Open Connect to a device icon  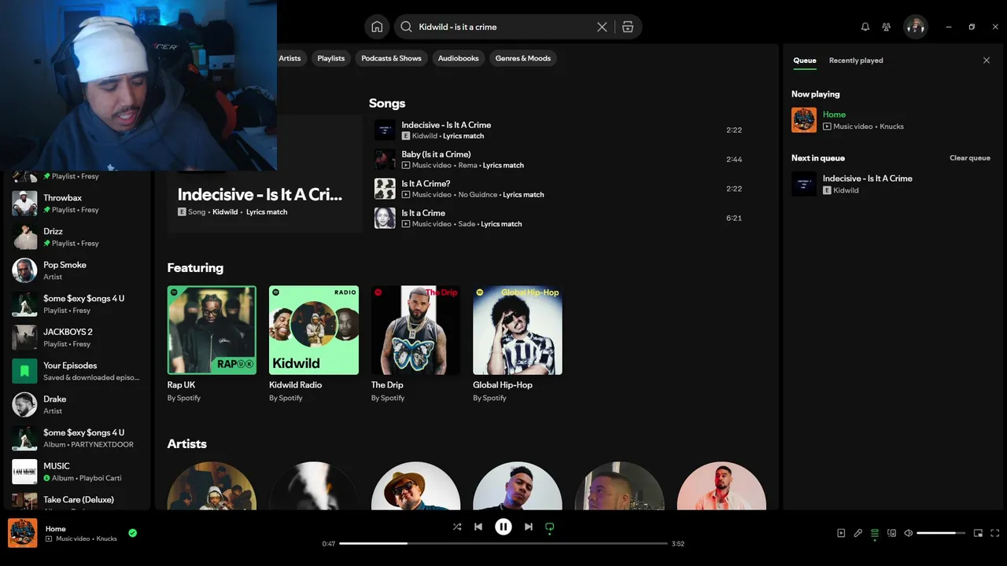[x=891, y=533]
